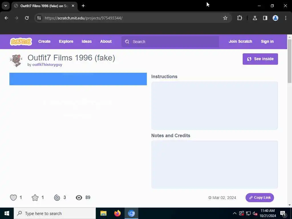Focus the Scratch Search field
Image resolution: width=292 pixels, height=219 pixels.
[170, 42]
